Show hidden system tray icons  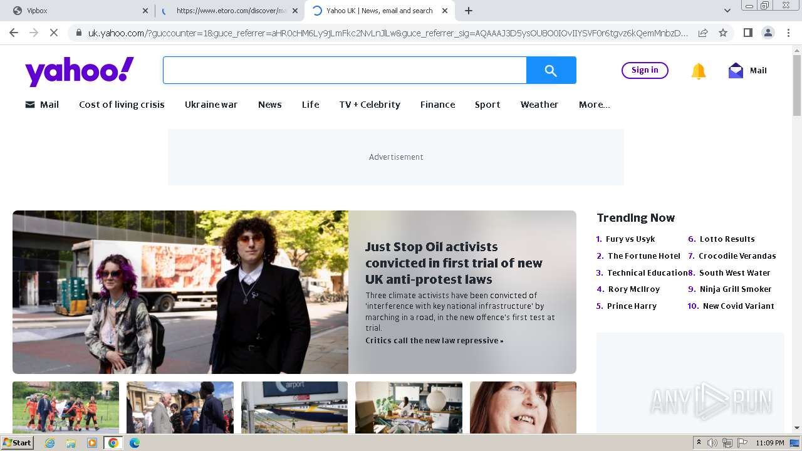699,443
